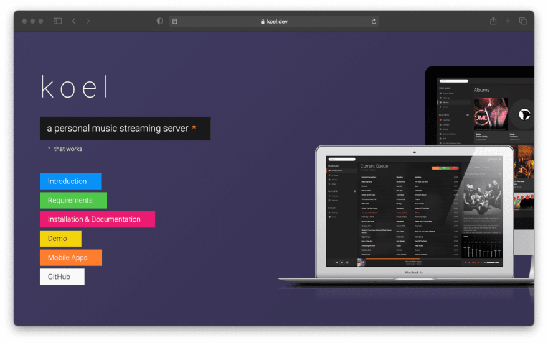Open the Introduction link
The height and width of the screenshot is (343, 548).
(x=70, y=181)
